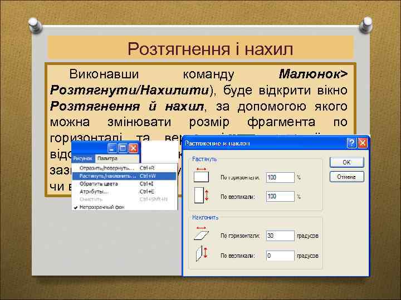Click the градусов label beside horizontal skew
Viewport: 401px width, 300px height.
click(307, 236)
